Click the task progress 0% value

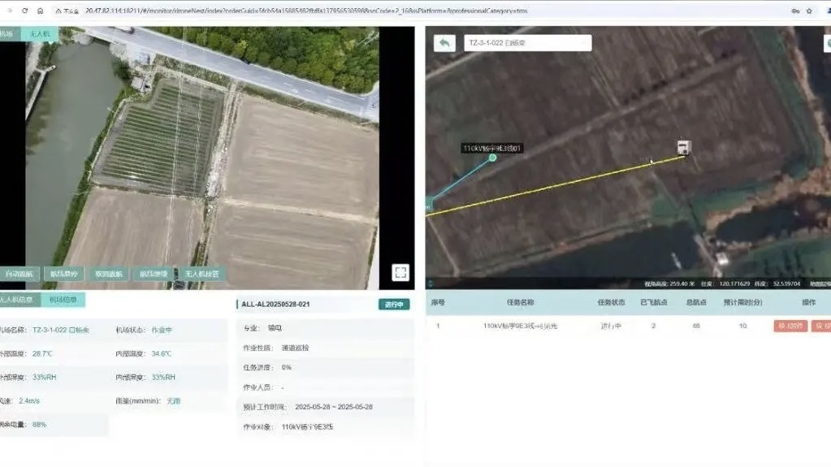pyautogui.click(x=286, y=367)
